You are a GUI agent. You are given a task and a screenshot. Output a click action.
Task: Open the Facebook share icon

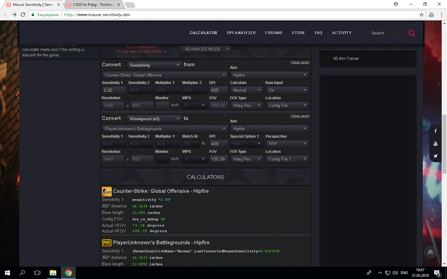tap(436, 131)
